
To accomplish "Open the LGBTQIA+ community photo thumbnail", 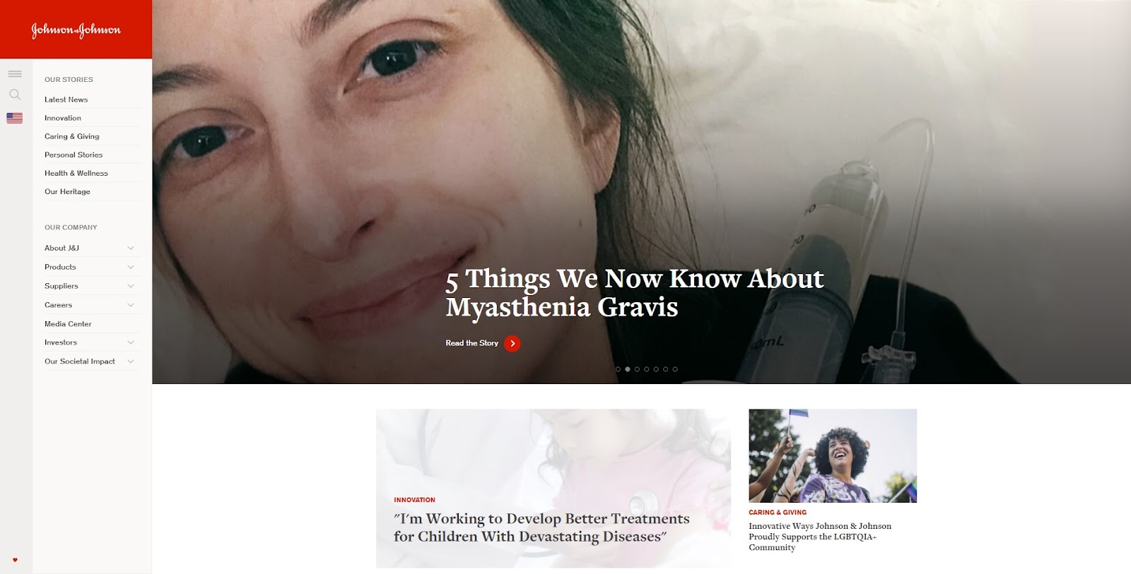I will [x=833, y=455].
